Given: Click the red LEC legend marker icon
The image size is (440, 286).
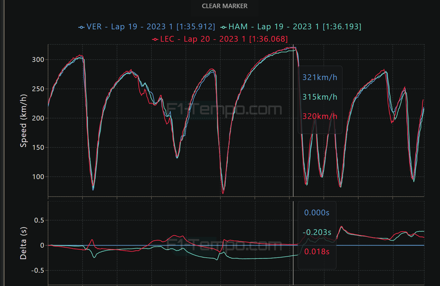Looking at the screenshot, I should click(155, 39).
